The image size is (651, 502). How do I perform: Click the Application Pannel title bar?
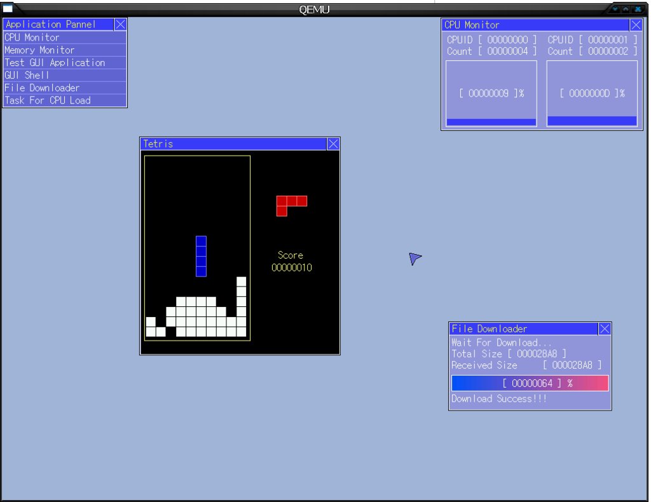[58, 25]
